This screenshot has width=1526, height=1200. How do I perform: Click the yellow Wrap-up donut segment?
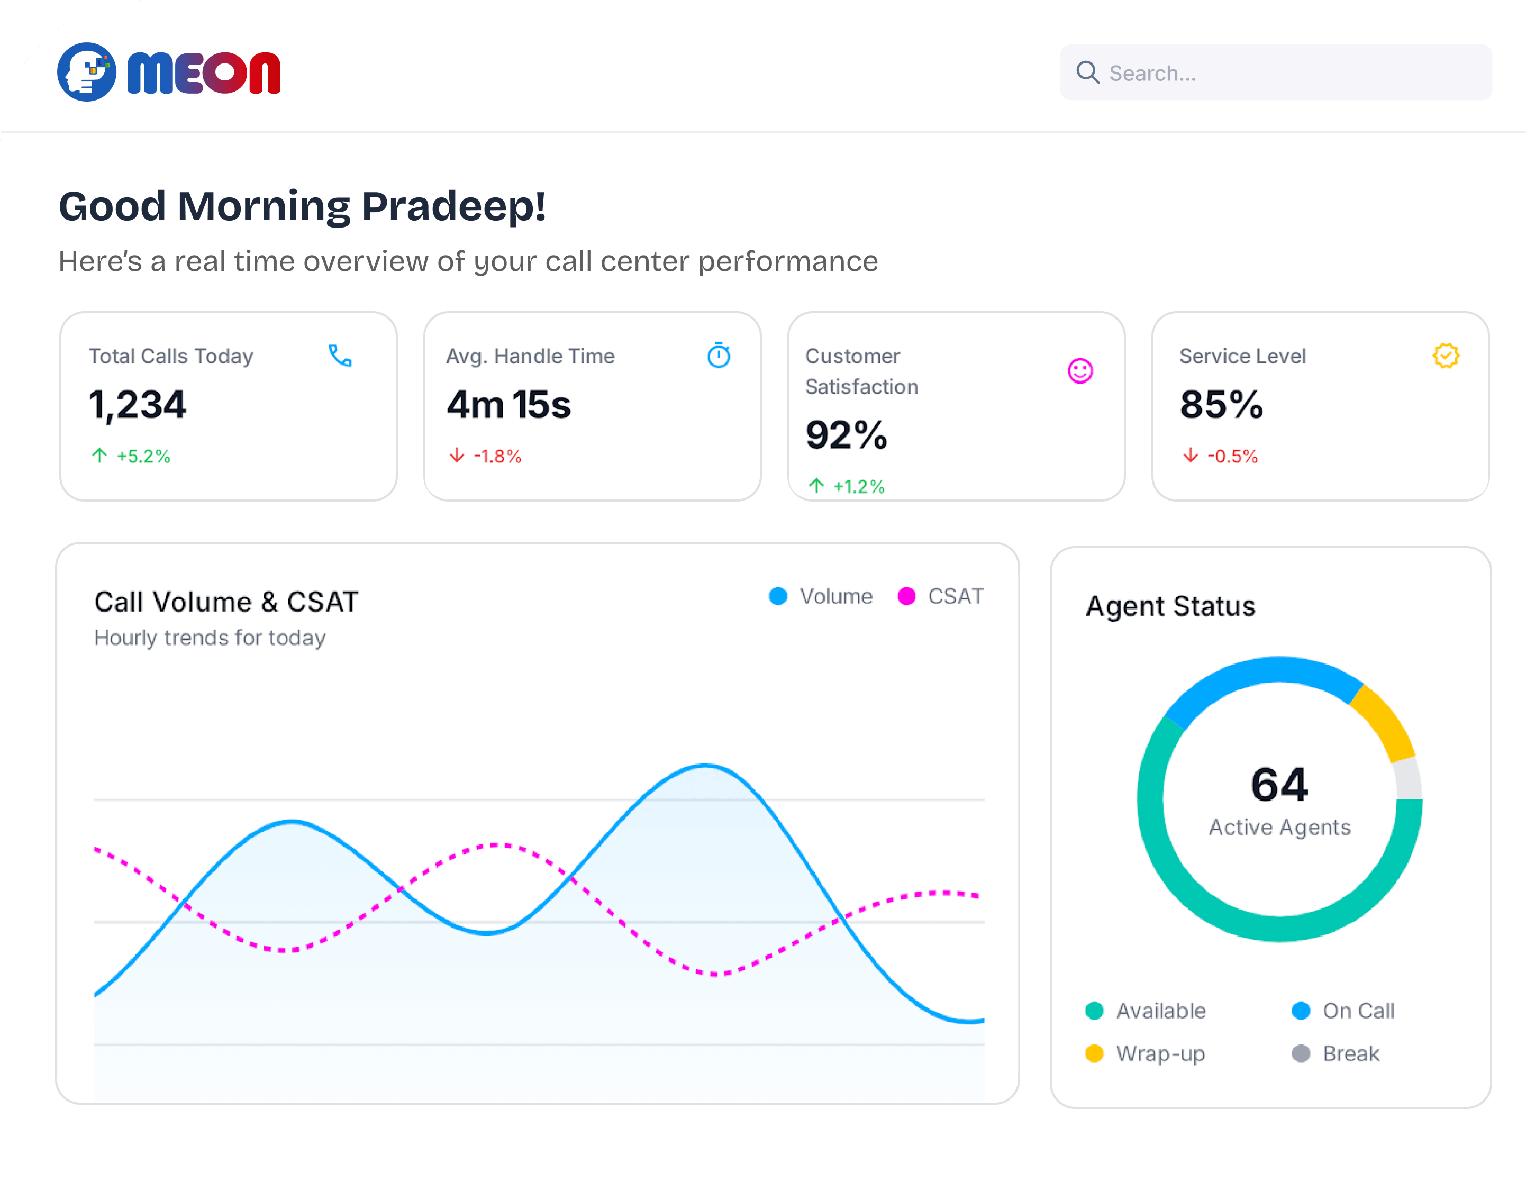pos(1386,721)
